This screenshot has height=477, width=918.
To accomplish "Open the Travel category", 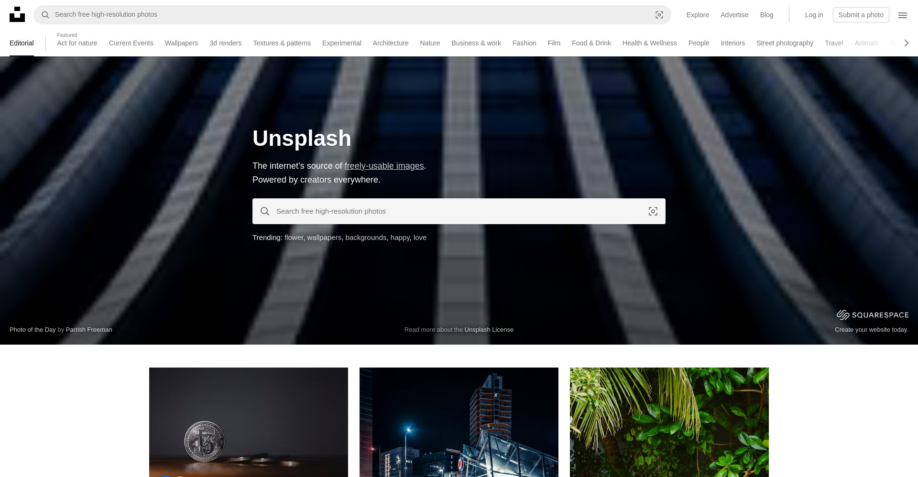I will [834, 43].
